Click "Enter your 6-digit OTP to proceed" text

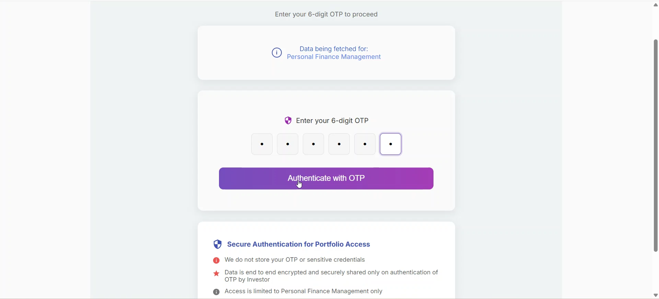click(326, 14)
